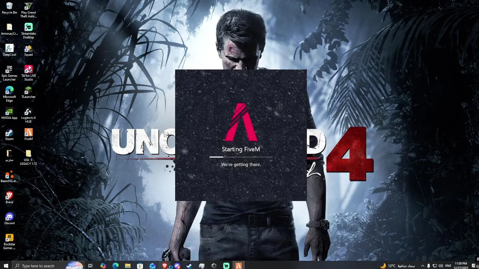Open File Explorer from the taskbar
This screenshot has width=479, height=269.
[128, 266]
